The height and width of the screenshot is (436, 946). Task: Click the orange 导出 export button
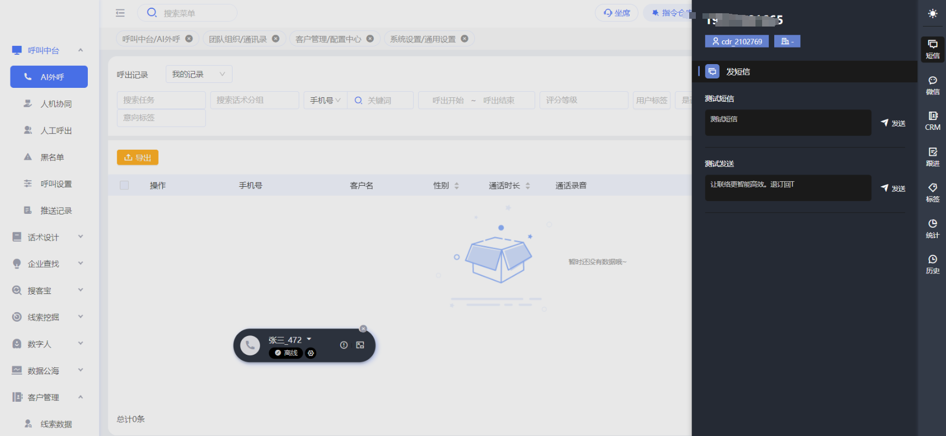click(138, 157)
